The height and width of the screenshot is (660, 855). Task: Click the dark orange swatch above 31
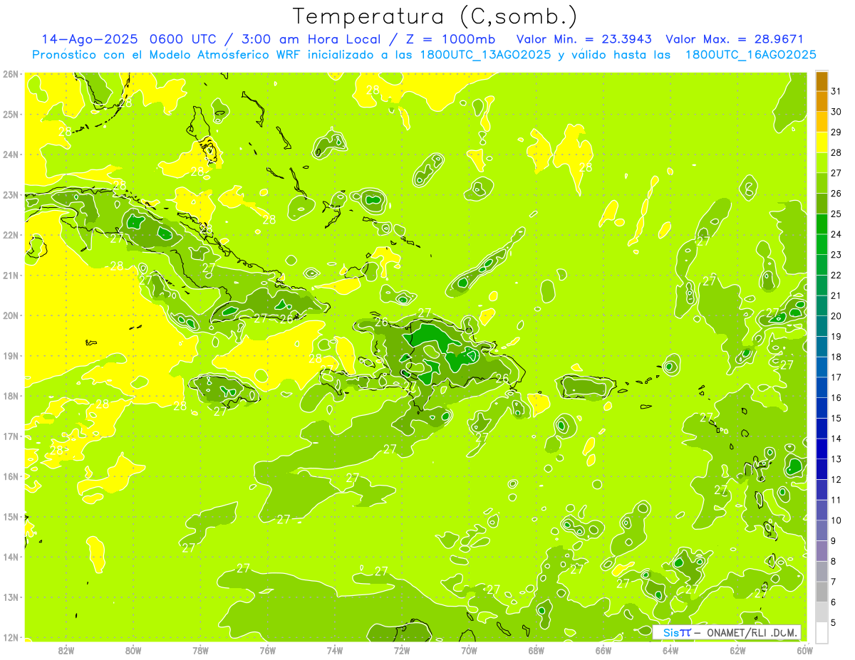(822, 82)
